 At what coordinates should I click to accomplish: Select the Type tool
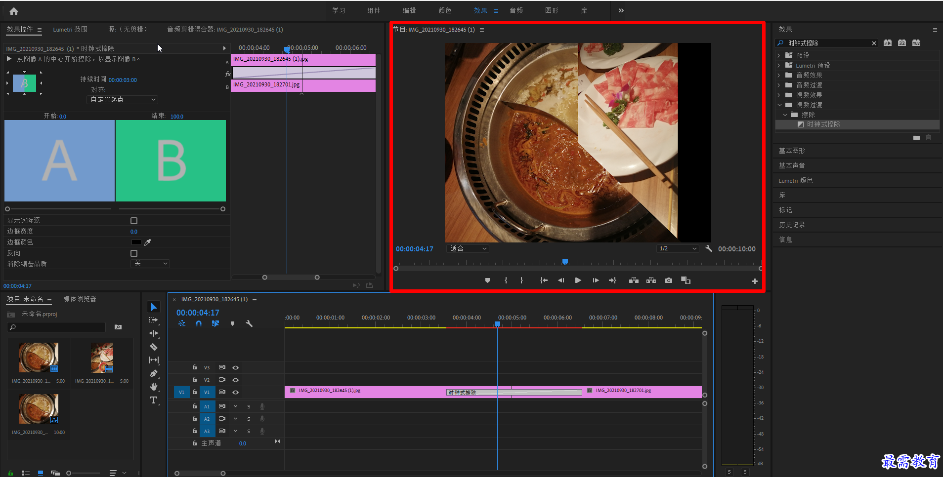(x=154, y=400)
